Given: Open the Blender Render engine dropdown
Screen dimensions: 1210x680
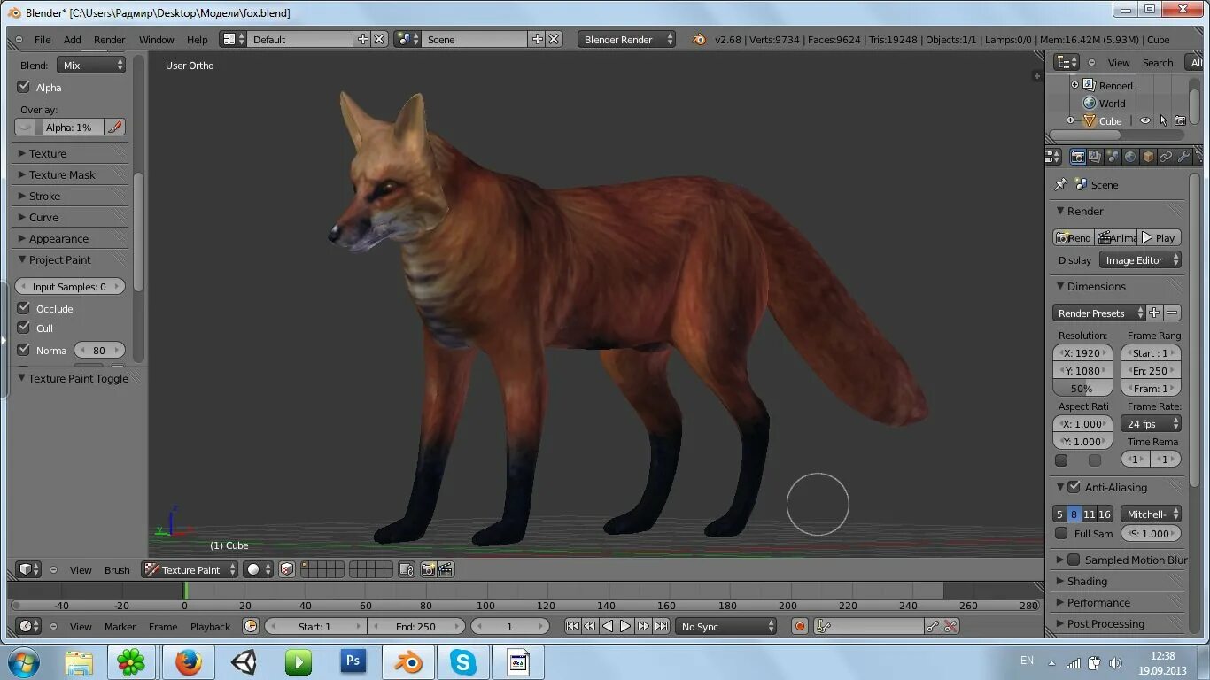Looking at the screenshot, I should coord(626,39).
